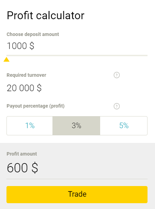Click the Profit amount label
The width and height of the screenshot is (155, 209).
pos(22,154)
